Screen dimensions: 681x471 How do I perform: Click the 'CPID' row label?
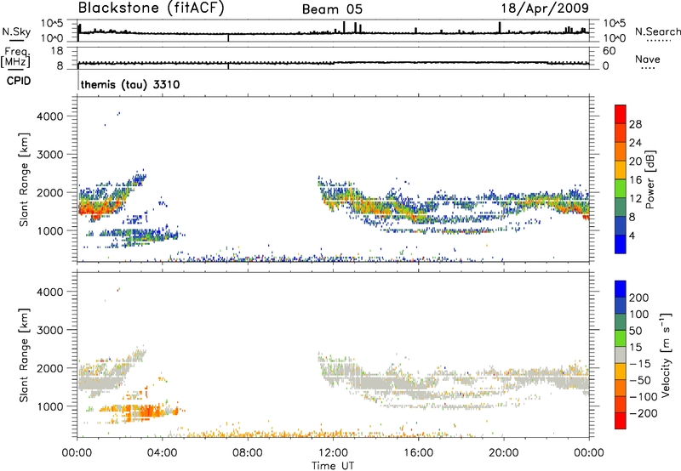coord(19,81)
